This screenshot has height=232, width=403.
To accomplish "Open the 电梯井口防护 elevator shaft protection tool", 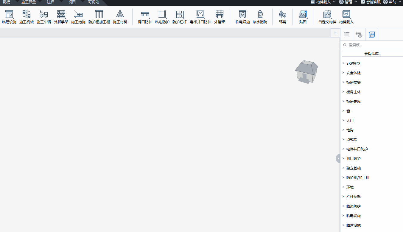I will pyautogui.click(x=200, y=17).
